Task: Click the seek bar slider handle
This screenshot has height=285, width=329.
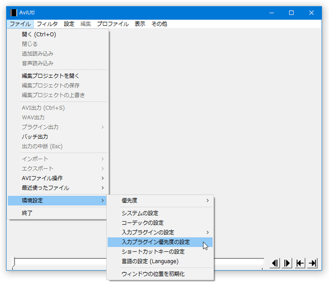Action: 13,263
